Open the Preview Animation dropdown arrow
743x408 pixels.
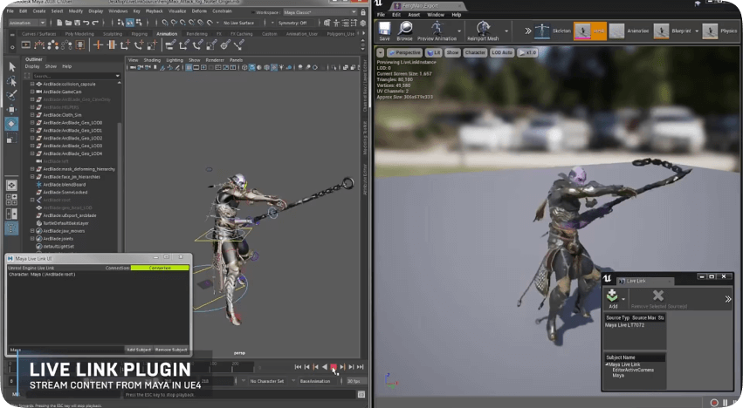coord(458,31)
